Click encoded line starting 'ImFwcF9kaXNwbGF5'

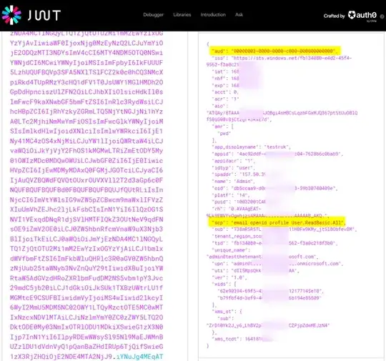pyautogui.click(x=86, y=102)
